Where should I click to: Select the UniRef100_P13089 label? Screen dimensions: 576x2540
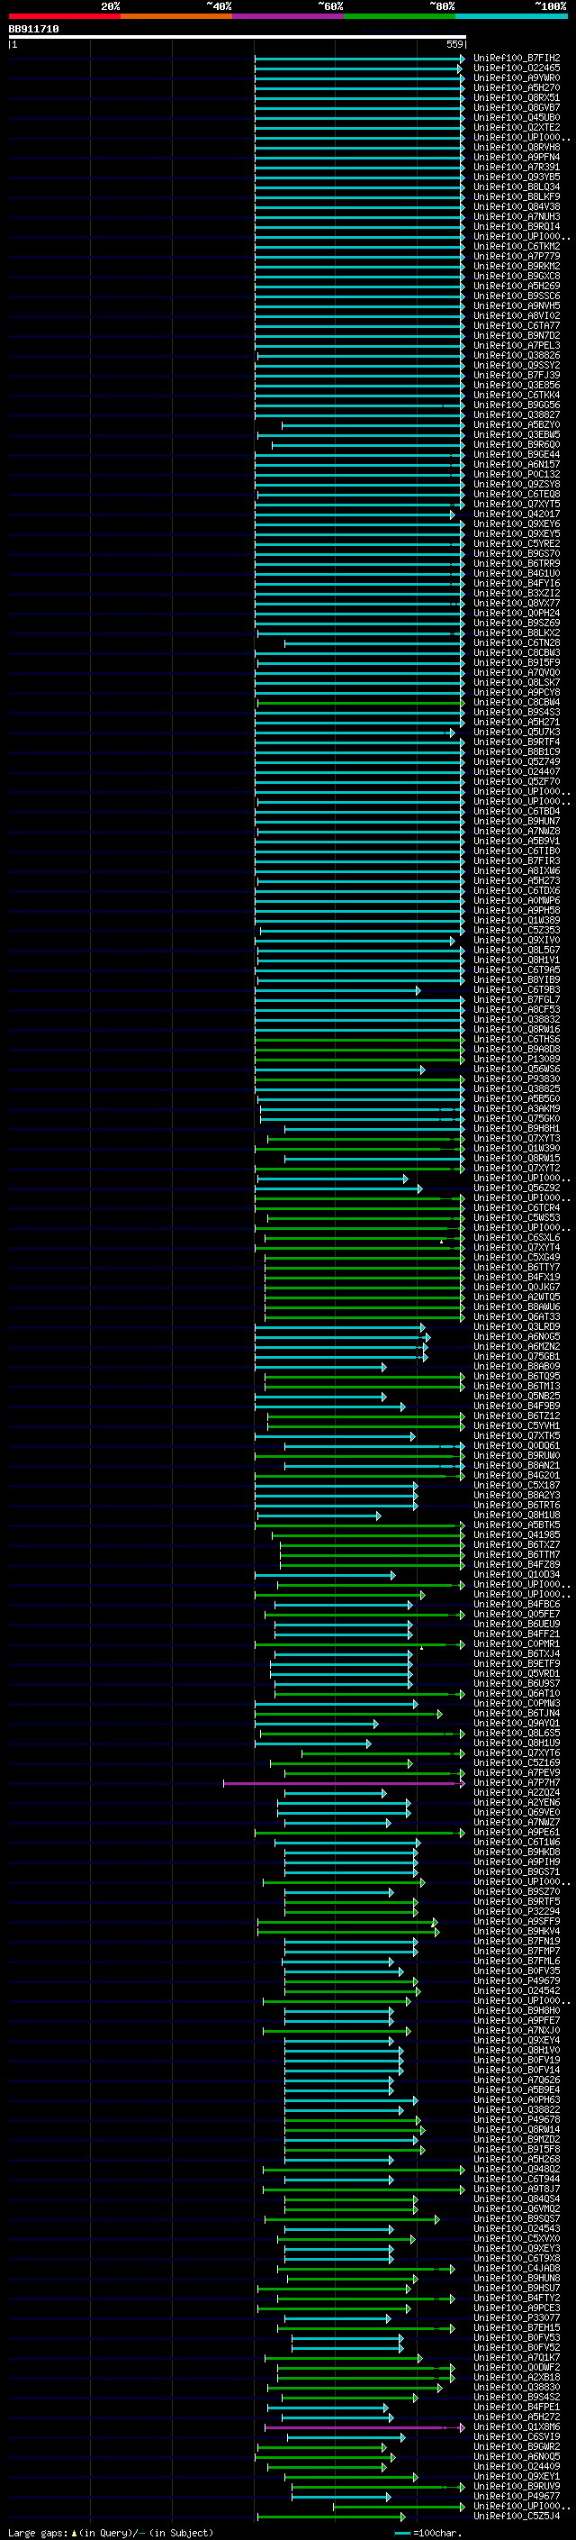[x=516, y=1059]
